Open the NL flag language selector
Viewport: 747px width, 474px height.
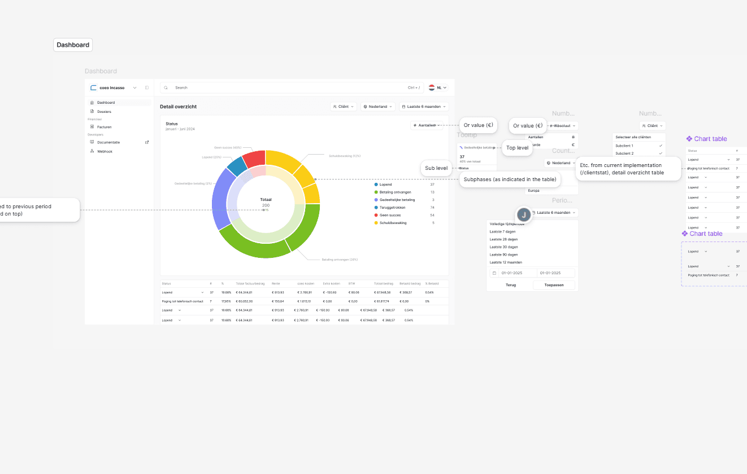coord(433,87)
